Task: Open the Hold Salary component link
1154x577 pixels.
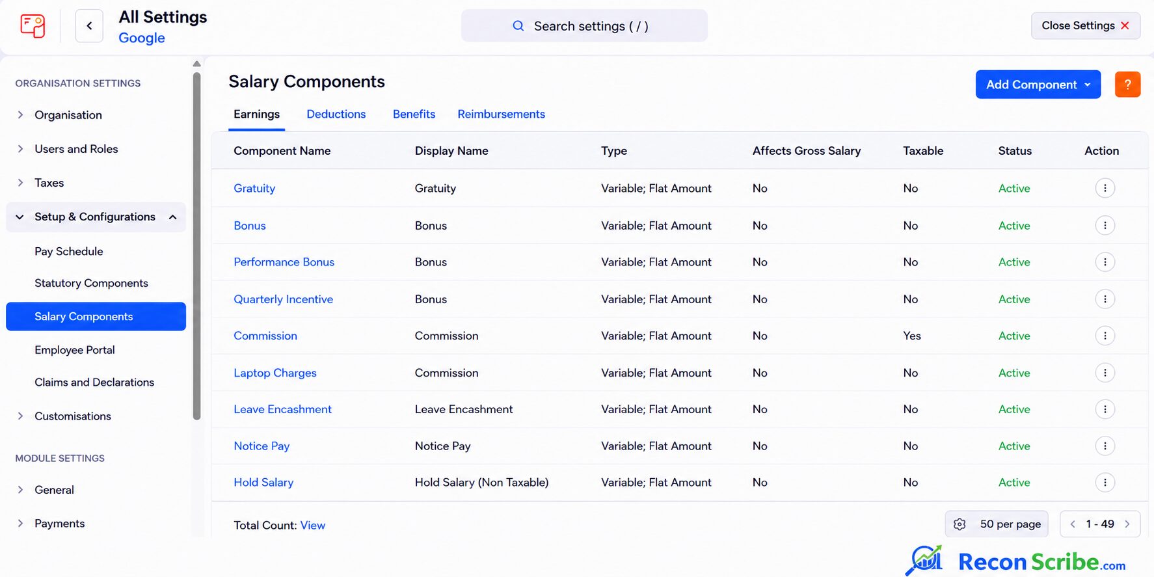Action: 263,482
